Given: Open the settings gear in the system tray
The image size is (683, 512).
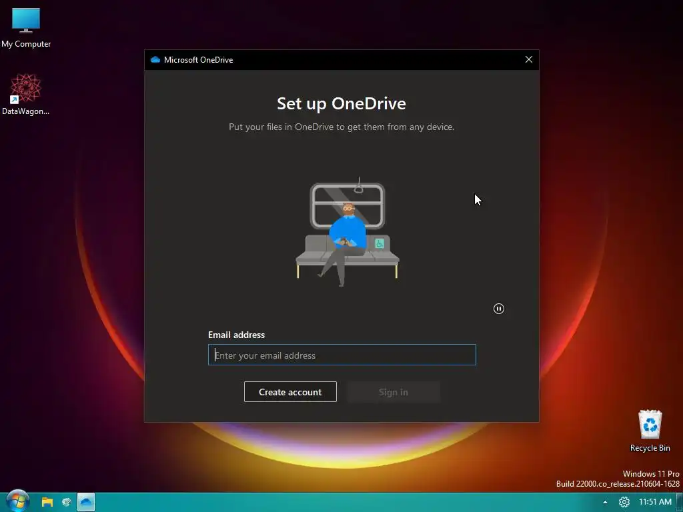Looking at the screenshot, I should tap(624, 502).
